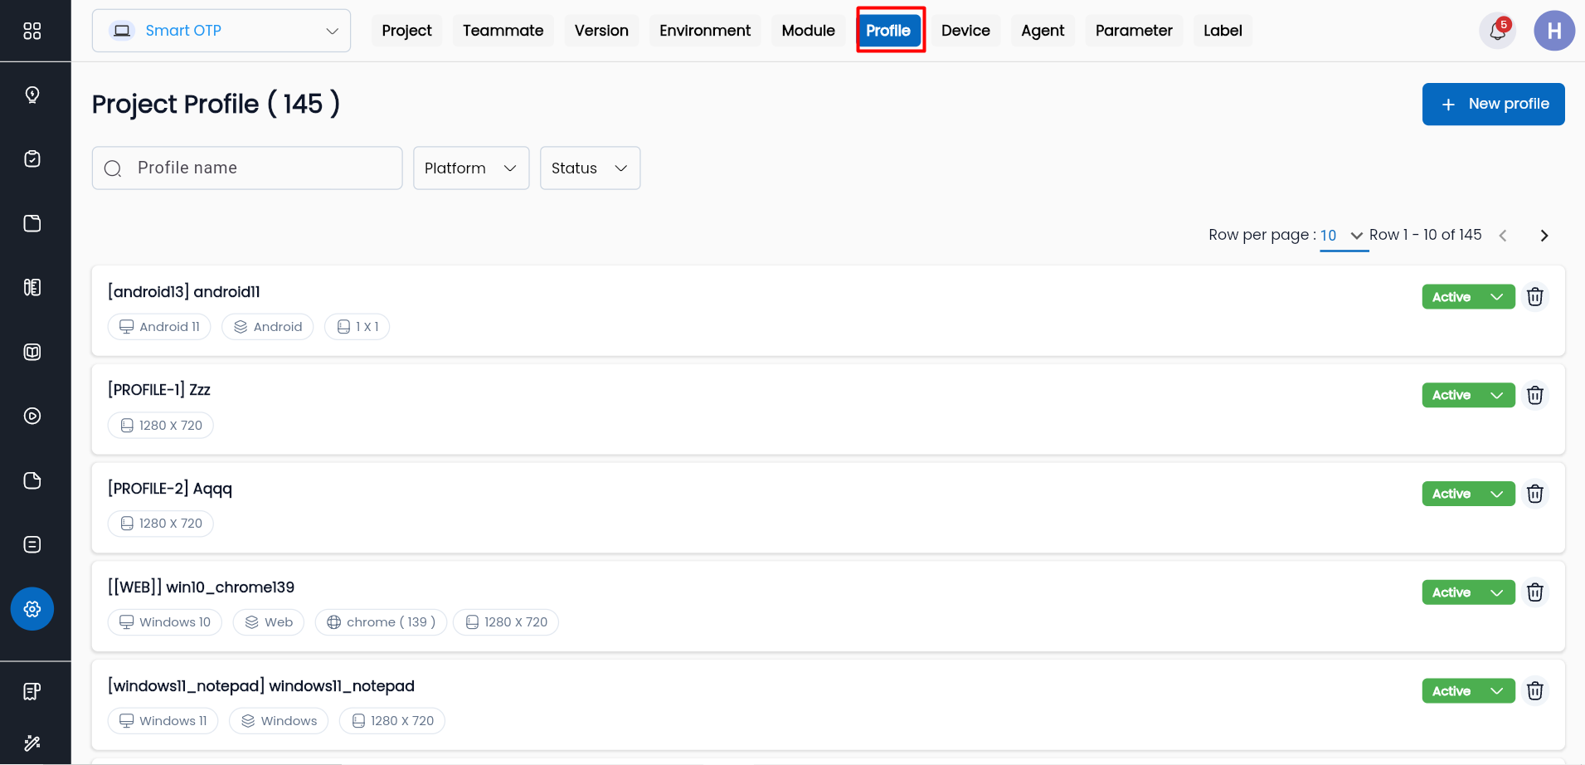The width and height of the screenshot is (1585, 765).
Task: Open the Environment tab
Action: tap(704, 31)
